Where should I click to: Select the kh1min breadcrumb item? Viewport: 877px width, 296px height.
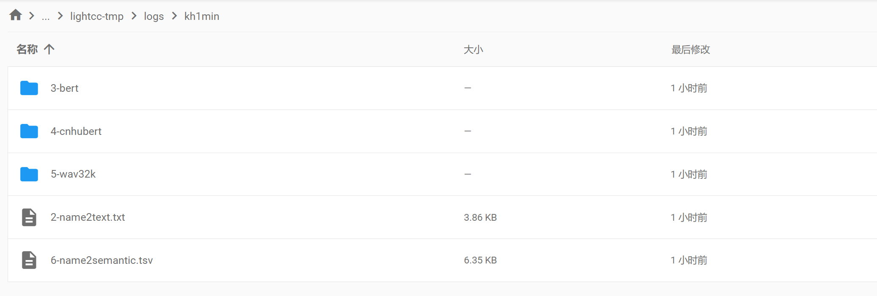point(202,16)
